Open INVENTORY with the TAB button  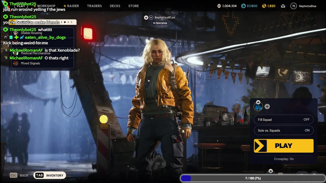click(x=50, y=175)
